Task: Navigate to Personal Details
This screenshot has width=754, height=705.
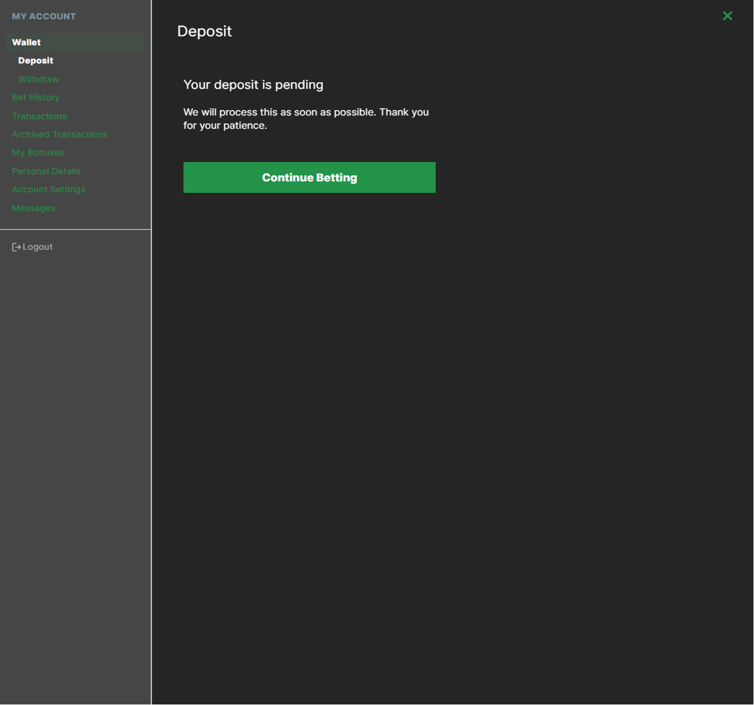Action: click(x=46, y=171)
